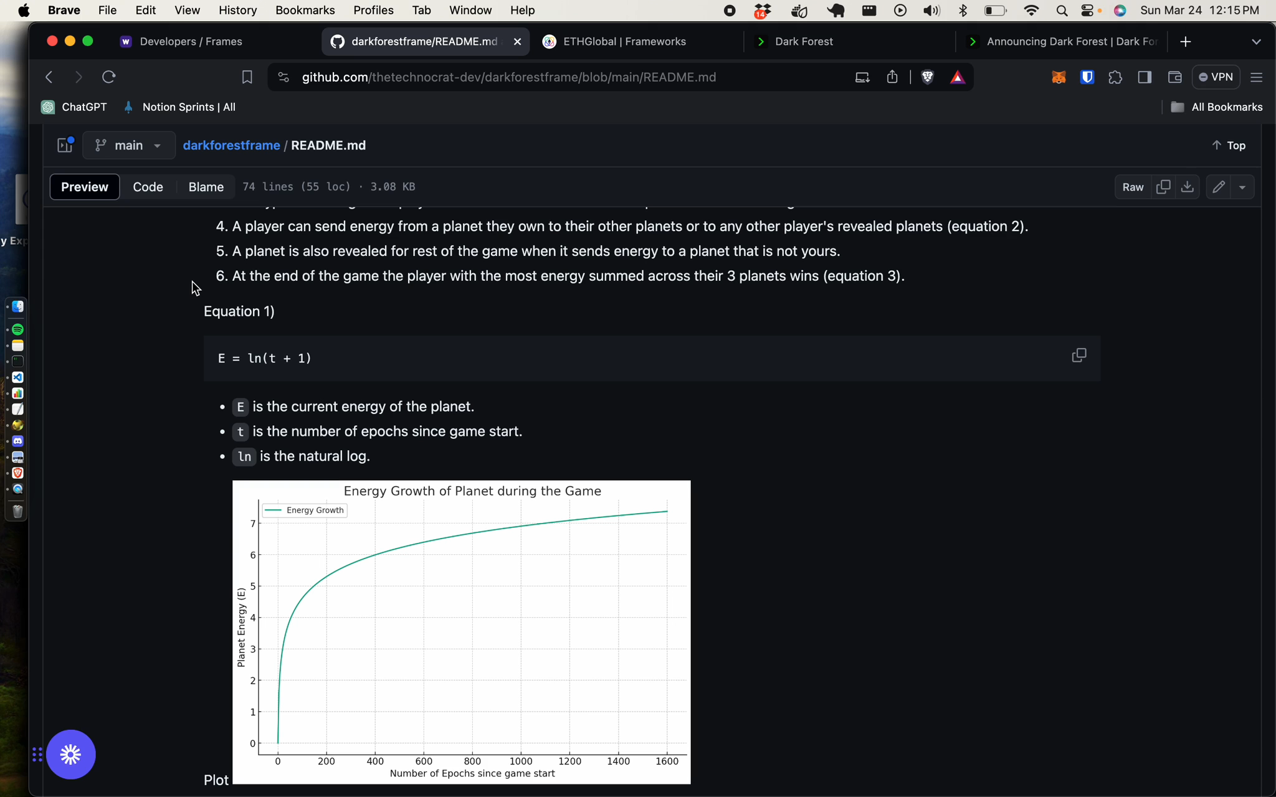
Task: Open Brave Shields lion icon
Action: (928, 77)
